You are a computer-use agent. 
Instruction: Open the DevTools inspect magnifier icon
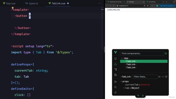pyautogui.click(x=116, y=87)
